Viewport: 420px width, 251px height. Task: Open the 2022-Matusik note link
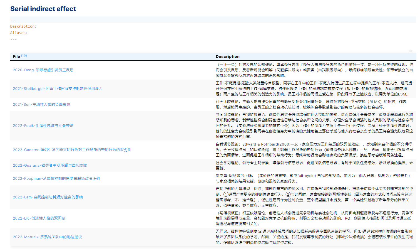pos(47,237)
